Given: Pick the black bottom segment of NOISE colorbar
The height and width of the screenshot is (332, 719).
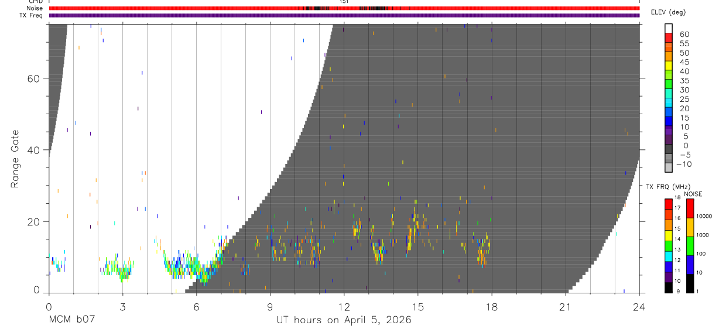Looking at the screenshot, I should [x=690, y=283].
